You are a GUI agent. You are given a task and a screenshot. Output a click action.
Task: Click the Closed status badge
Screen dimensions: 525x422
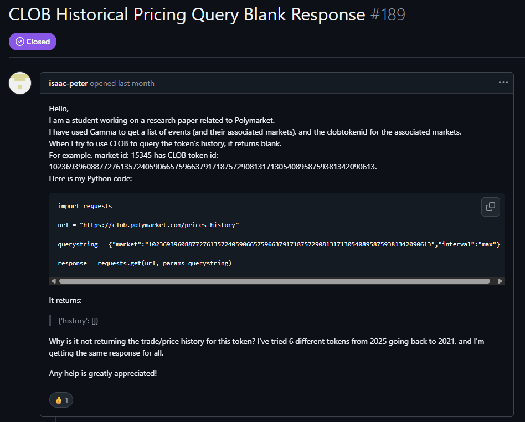(x=33, y=42)
